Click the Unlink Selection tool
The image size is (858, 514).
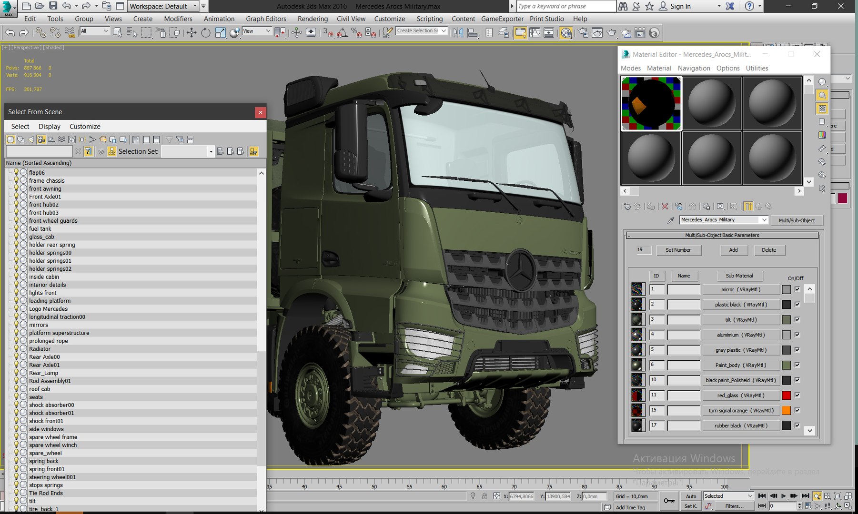[x=55, y=32]
